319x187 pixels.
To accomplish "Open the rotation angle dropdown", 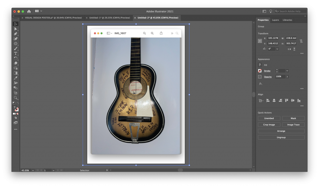I will coord(277,49).
